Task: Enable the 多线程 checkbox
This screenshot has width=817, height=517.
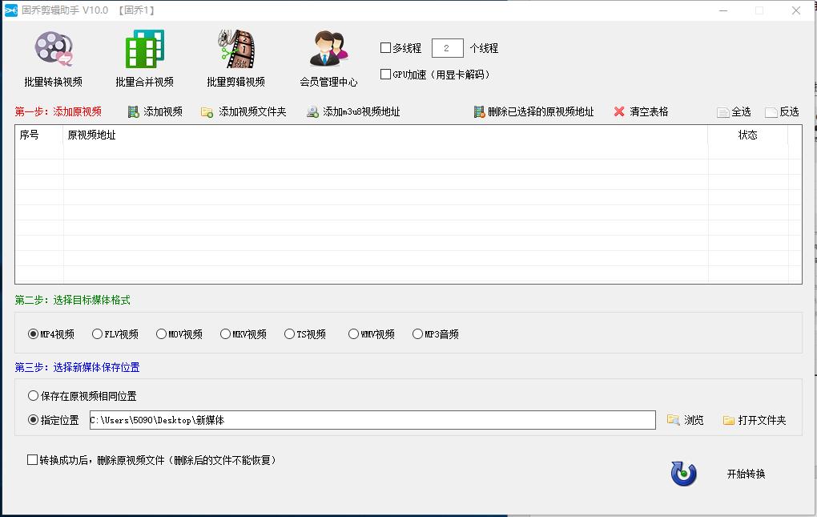Action: (x=385, y=46)
